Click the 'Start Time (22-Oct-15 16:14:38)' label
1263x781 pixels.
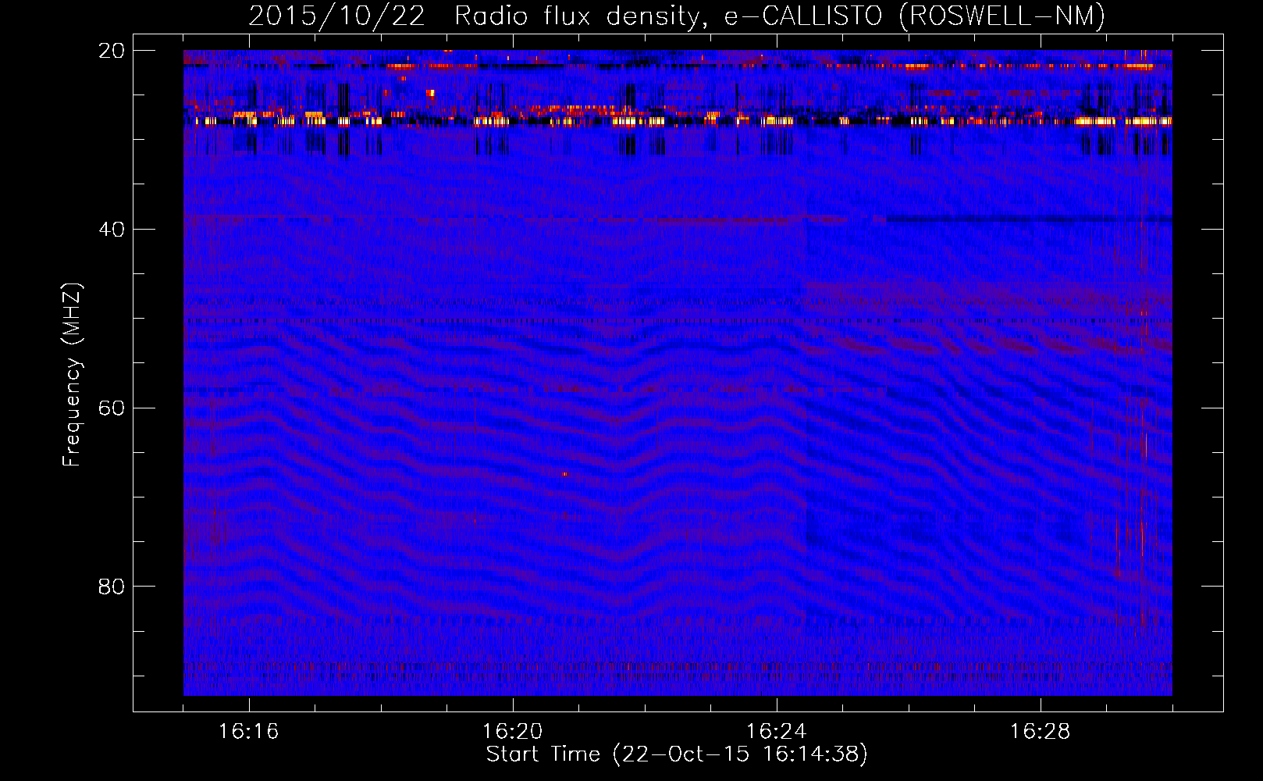[677, 754]
